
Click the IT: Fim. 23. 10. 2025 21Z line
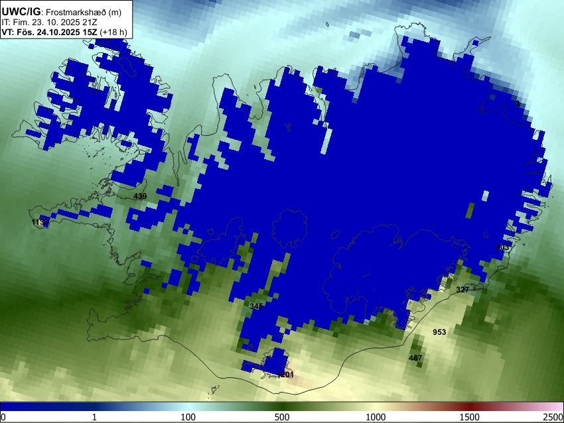(49, 23)
